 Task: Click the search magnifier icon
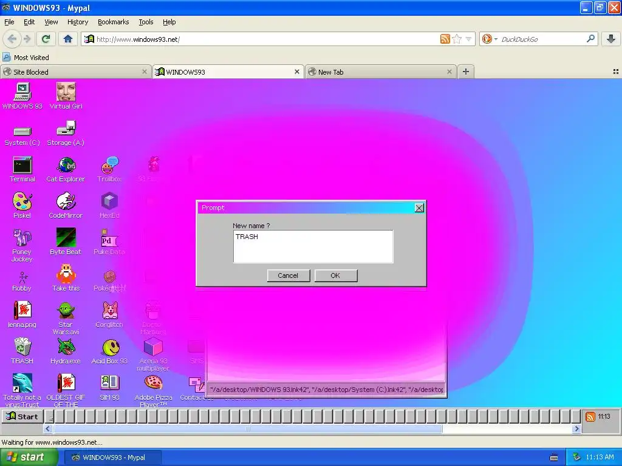point(590,39)
